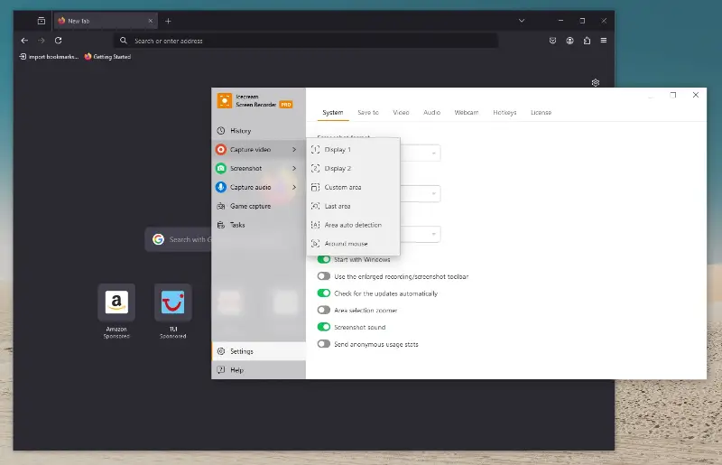The image size is (722, 465).
Task: Click the Pocket save icon in Firefox
Action: click(x=552, y=41)
